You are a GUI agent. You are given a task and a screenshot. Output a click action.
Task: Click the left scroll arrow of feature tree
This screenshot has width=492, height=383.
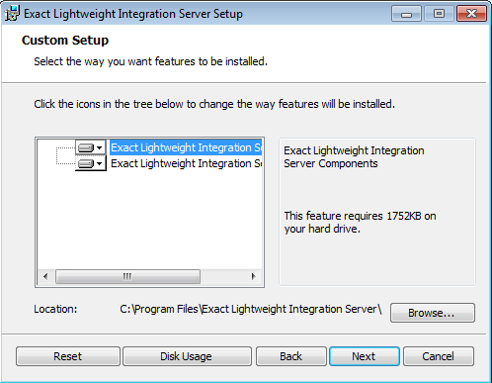pos(45,276)
